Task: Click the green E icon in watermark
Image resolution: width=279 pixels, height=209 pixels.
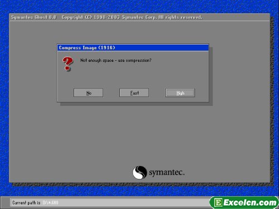Action: [218, 202]
